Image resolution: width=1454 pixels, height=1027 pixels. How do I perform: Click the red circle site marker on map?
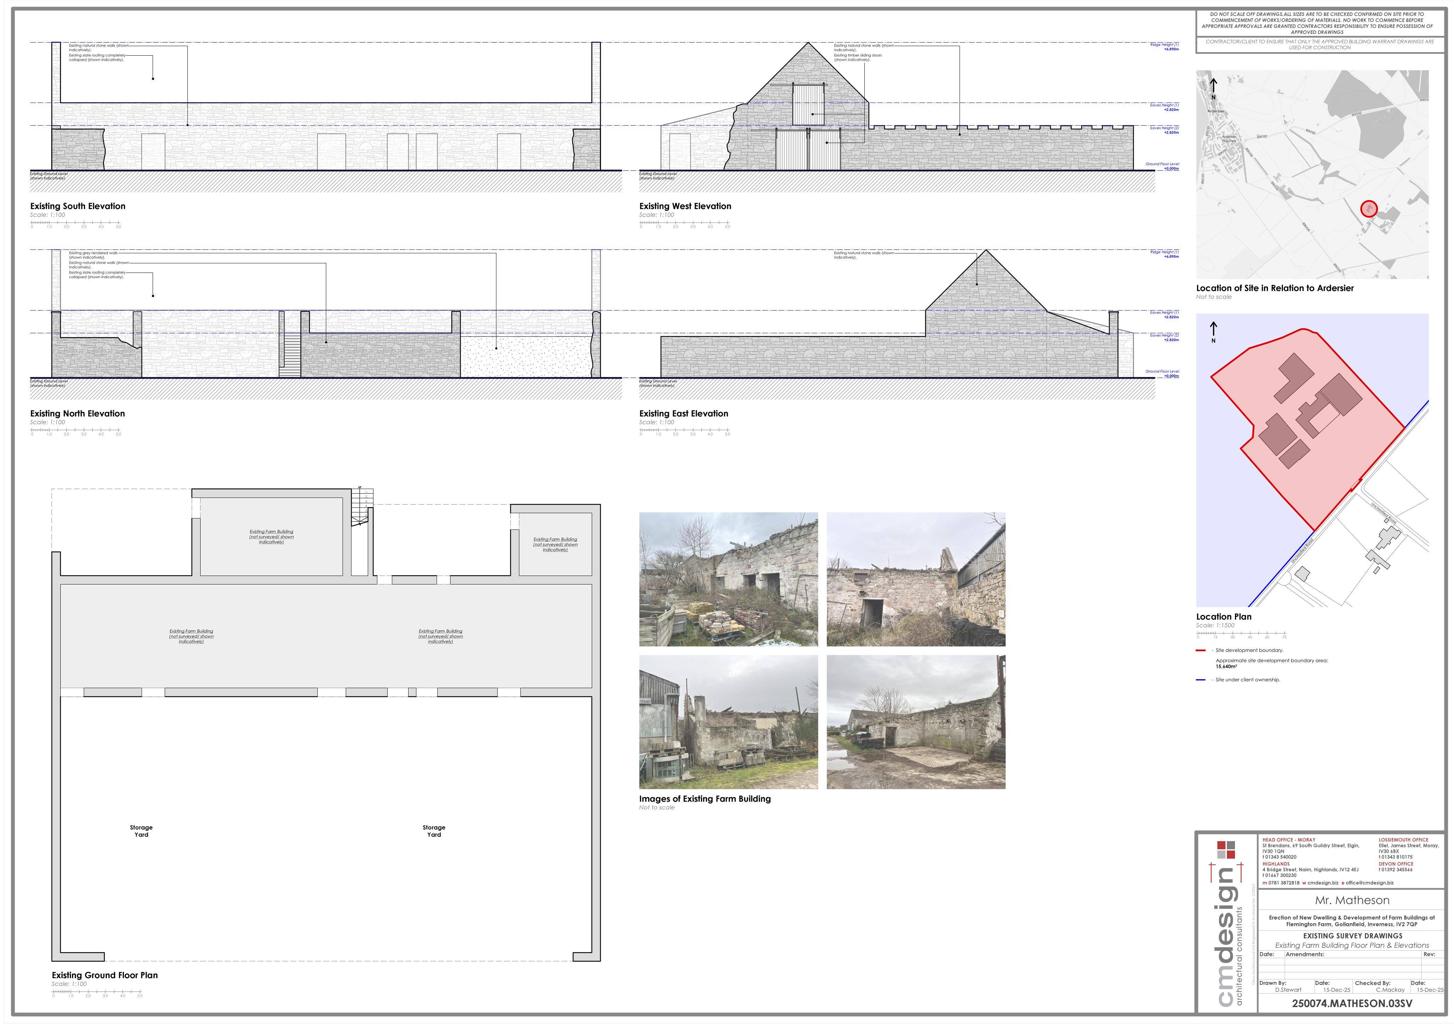pyautogui.click(x=1368, y=208)
